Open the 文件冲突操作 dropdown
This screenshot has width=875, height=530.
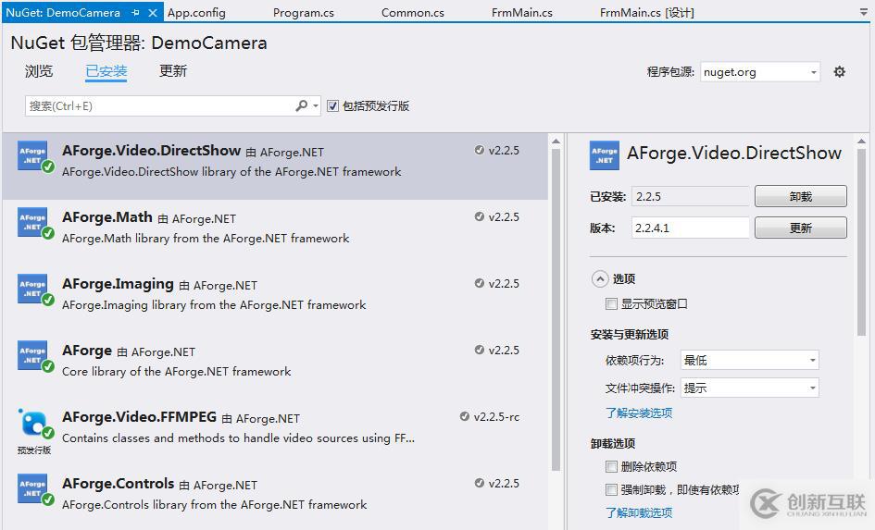coord(749,388)
